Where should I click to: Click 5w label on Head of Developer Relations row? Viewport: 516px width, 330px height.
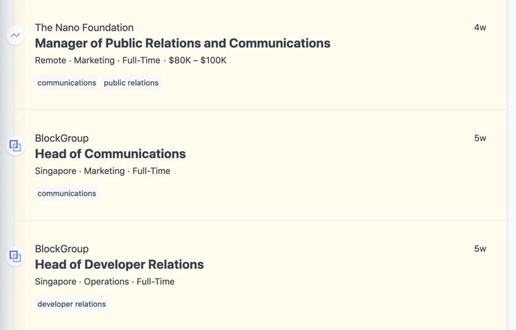click(x=480, y=249)
